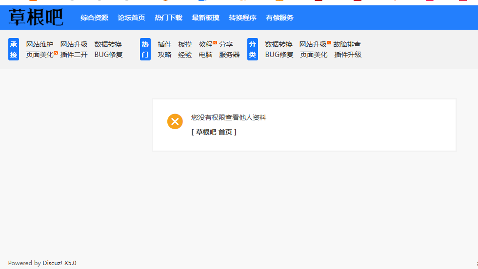Open the 综合资源 navigation menu
The image size is (478, 269).
94,18
